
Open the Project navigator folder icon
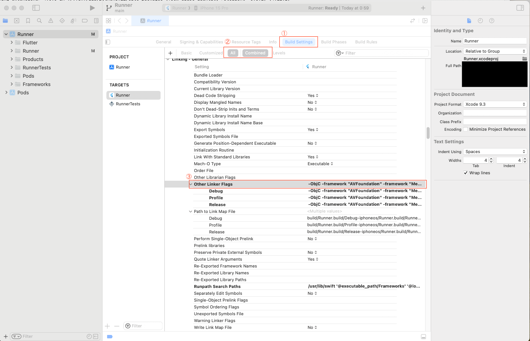[x=5, y=21]
